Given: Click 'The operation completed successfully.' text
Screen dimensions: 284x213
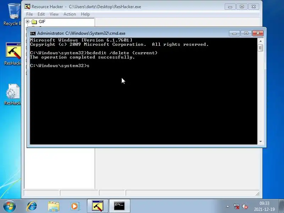Looking at the screenshot, I should pyautogui.click(x=82, y=57).
